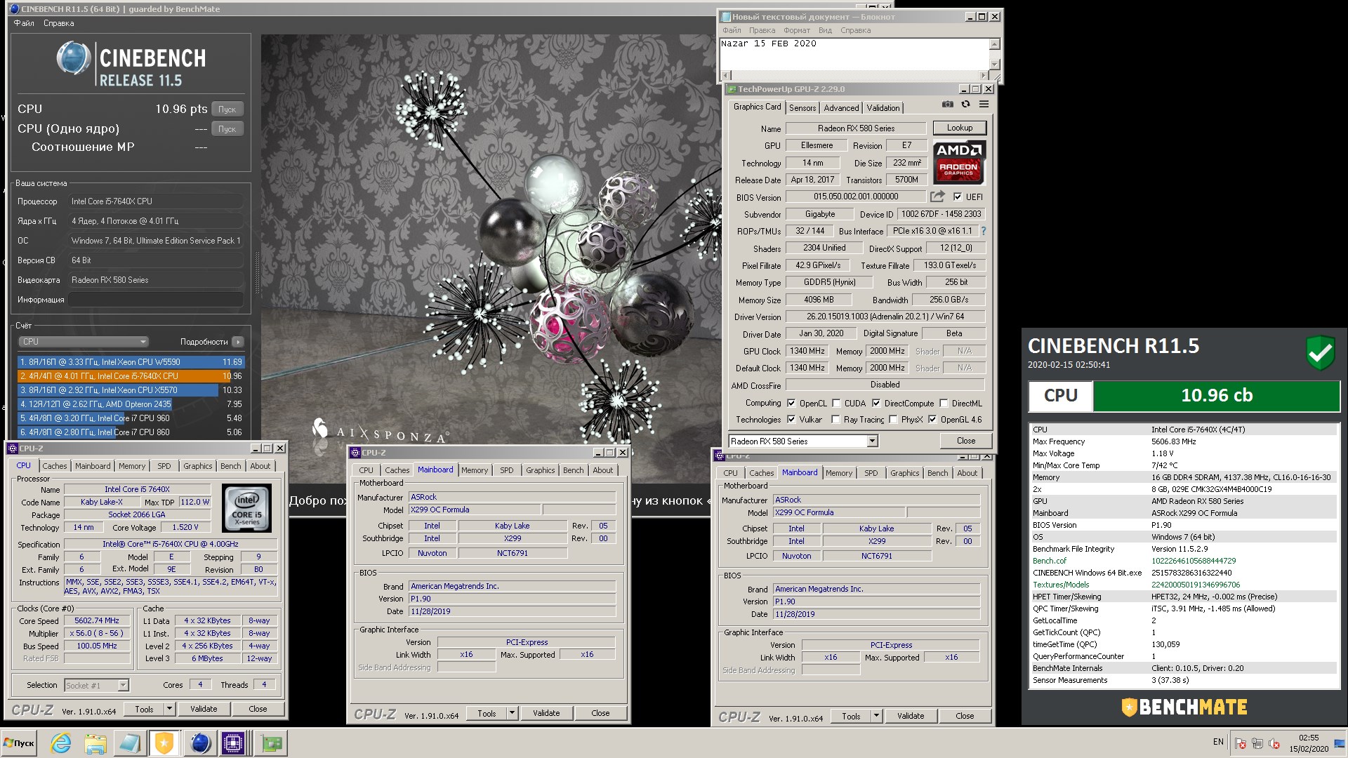Click Validate in the left CPU-Z window
This screenshot has height=758, width=1348.
[204, 709]
